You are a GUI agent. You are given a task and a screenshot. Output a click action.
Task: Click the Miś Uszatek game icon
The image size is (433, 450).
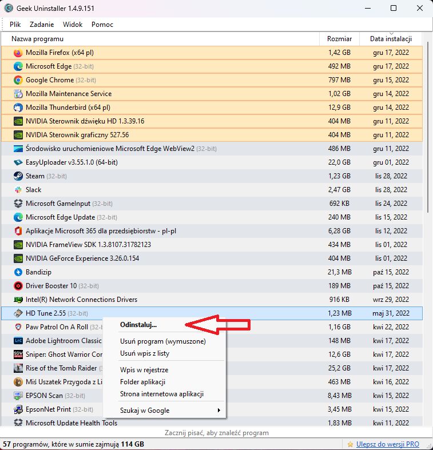(18, 382)
